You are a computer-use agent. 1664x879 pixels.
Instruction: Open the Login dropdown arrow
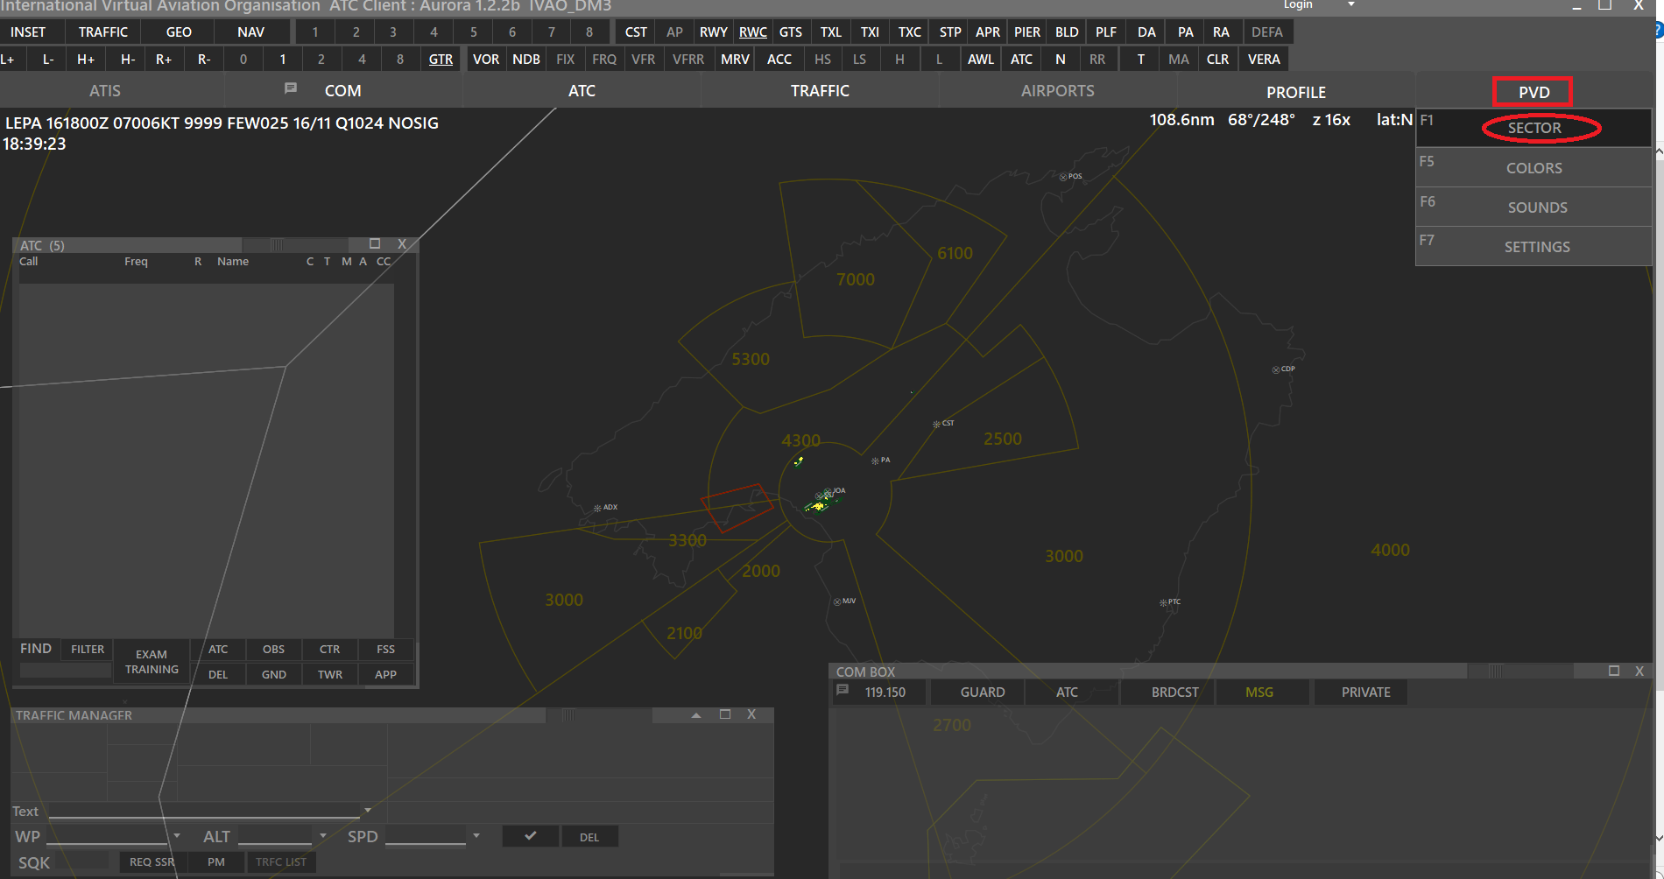coord(1351,4)
